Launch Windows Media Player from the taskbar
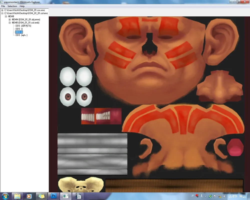Image resolution: width=250 pixels, height=200 pixels. coord(29,196)
